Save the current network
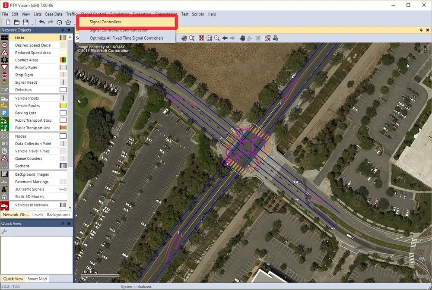 click(x=25, y=22)
